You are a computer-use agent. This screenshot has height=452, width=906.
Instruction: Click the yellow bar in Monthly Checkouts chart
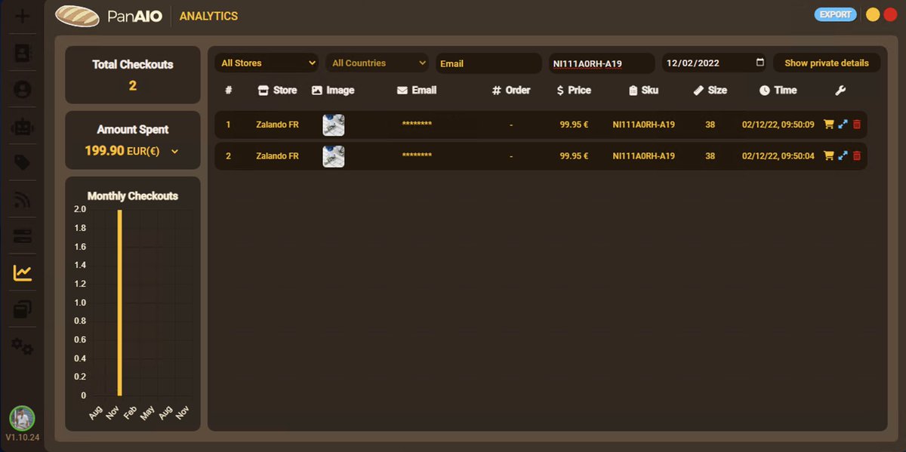click(119, 303)
